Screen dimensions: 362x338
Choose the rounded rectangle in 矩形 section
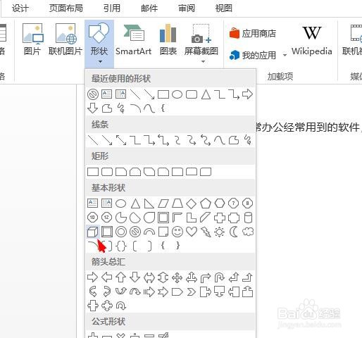tap(107, 172)
